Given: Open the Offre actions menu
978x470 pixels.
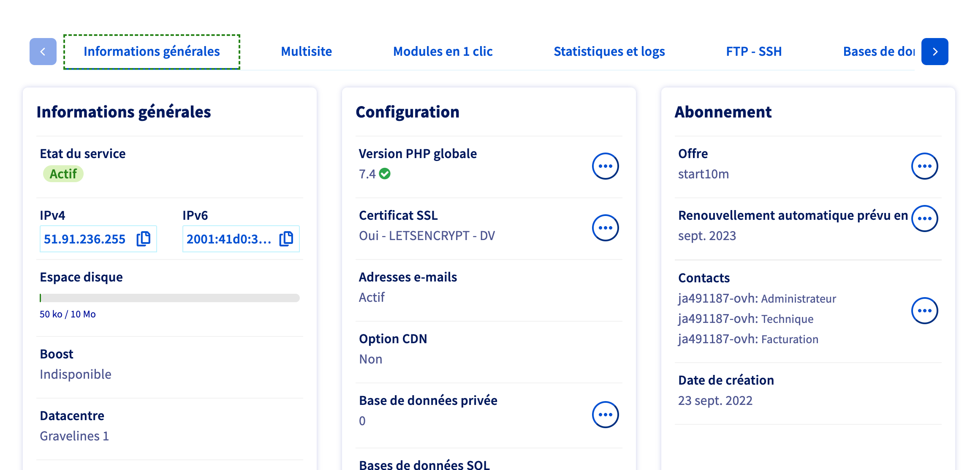Looking at the screenshot, I should point(924,166).
